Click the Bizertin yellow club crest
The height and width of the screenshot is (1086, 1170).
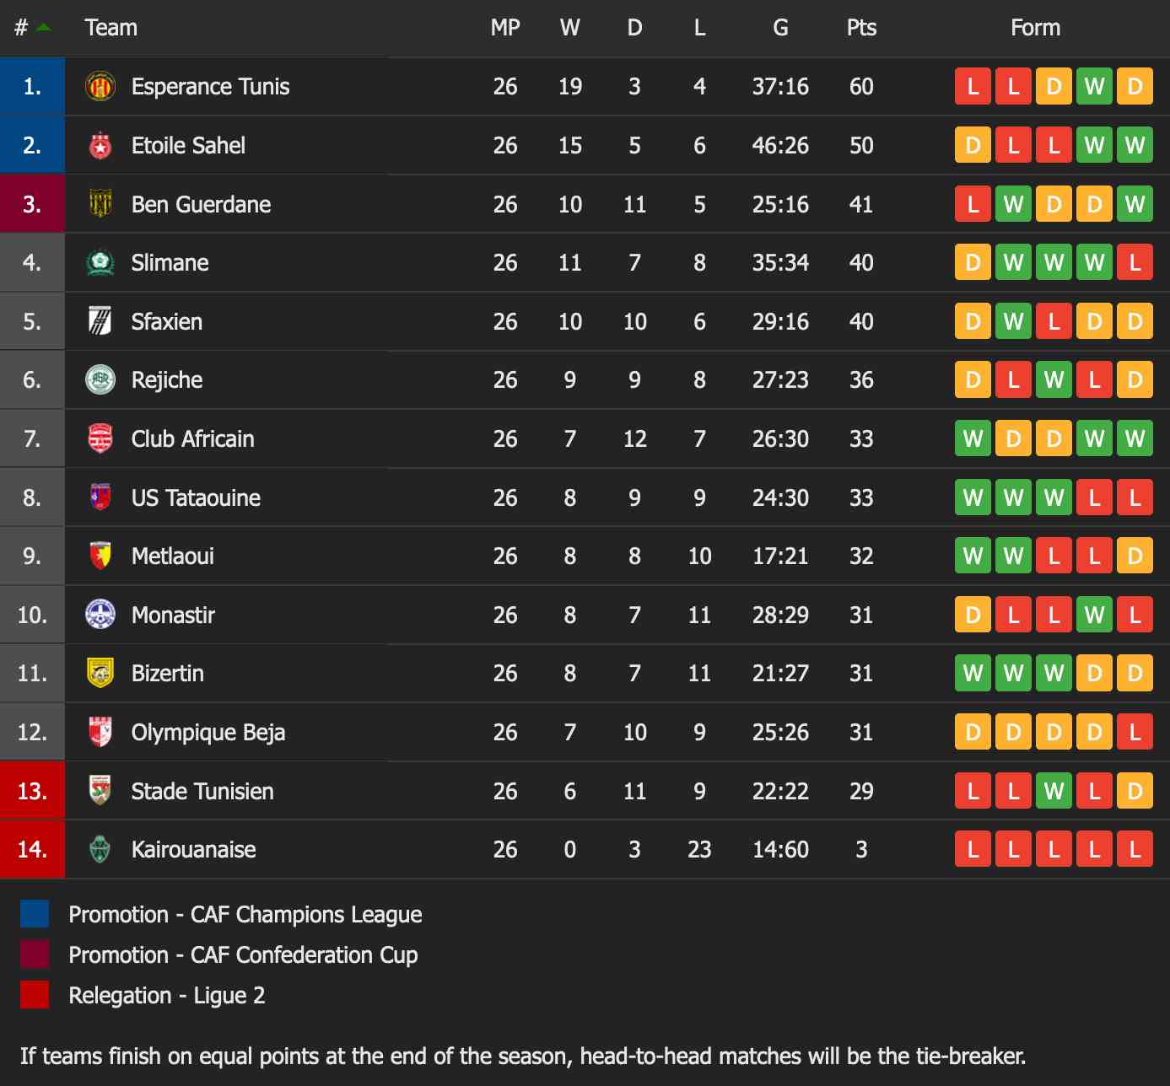pyautogui.click(x=100, y=673)
